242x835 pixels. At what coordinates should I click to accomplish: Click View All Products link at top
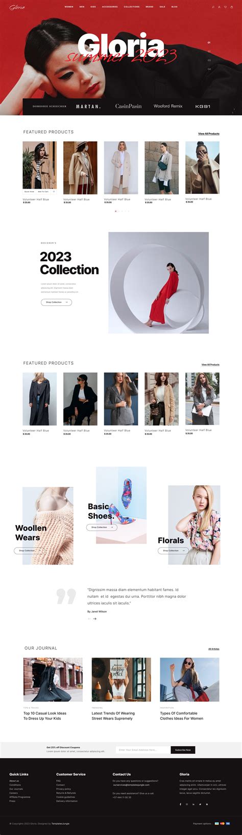pyautogui.click(x=209, y=134)
